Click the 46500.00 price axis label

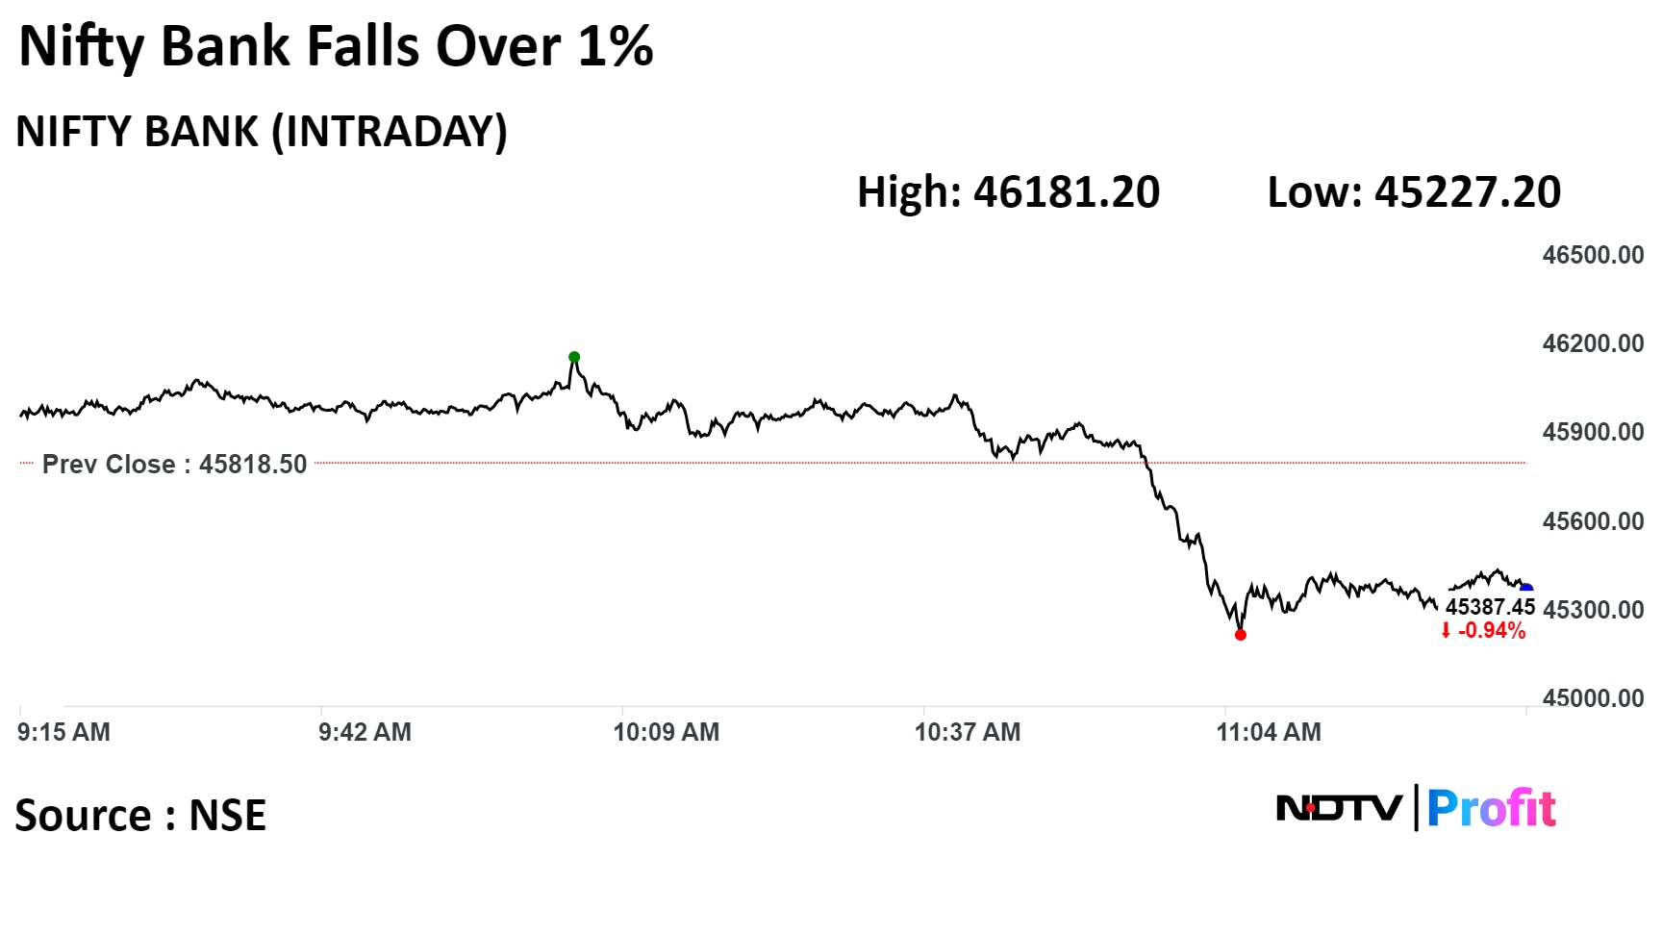coord(1593,255)
